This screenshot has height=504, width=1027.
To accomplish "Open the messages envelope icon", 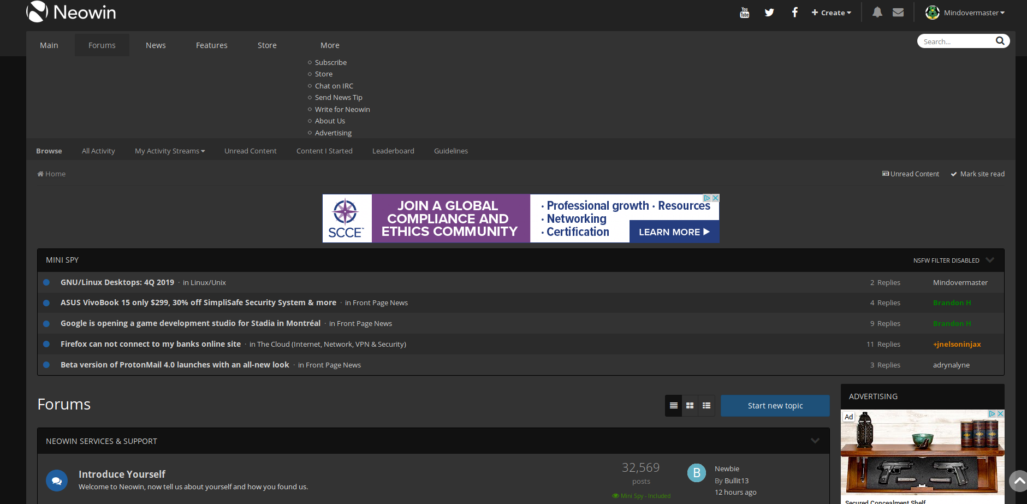I will (x=898, y=12).
